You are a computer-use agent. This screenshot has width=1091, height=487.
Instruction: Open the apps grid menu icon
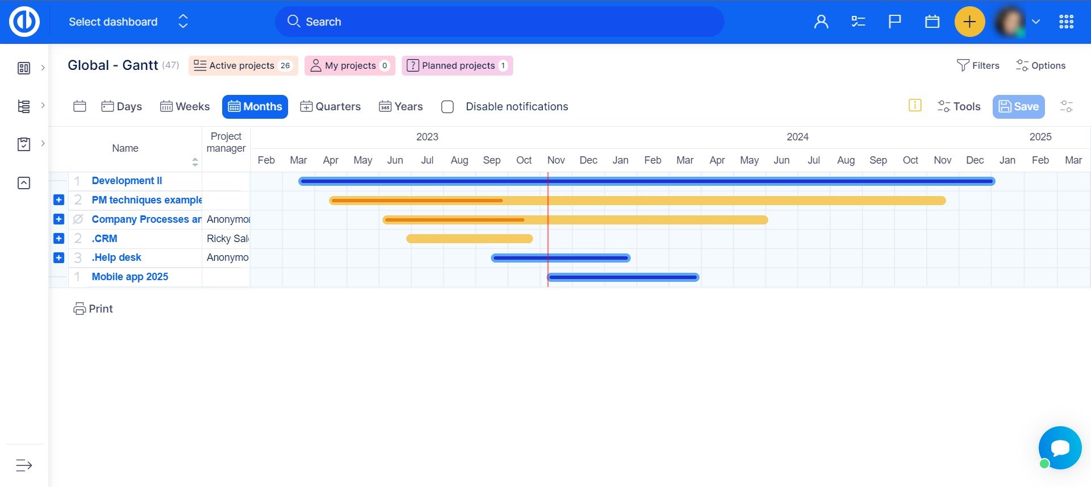click(1066, 22)
